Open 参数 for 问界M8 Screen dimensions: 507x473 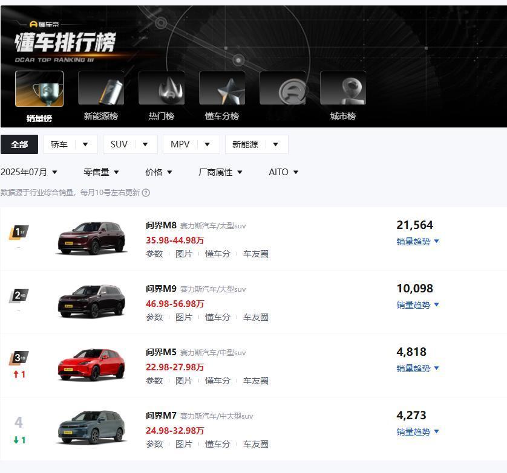[x=154, y=254]
